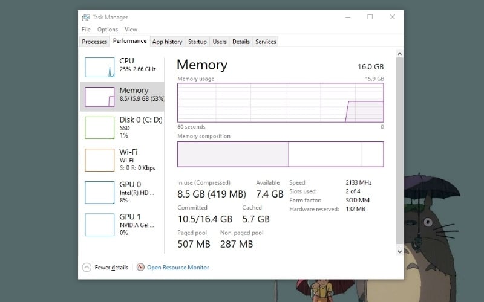Click the 7.4 GB available value
Viewport: 484px width, 302px height.
[269, 194]
